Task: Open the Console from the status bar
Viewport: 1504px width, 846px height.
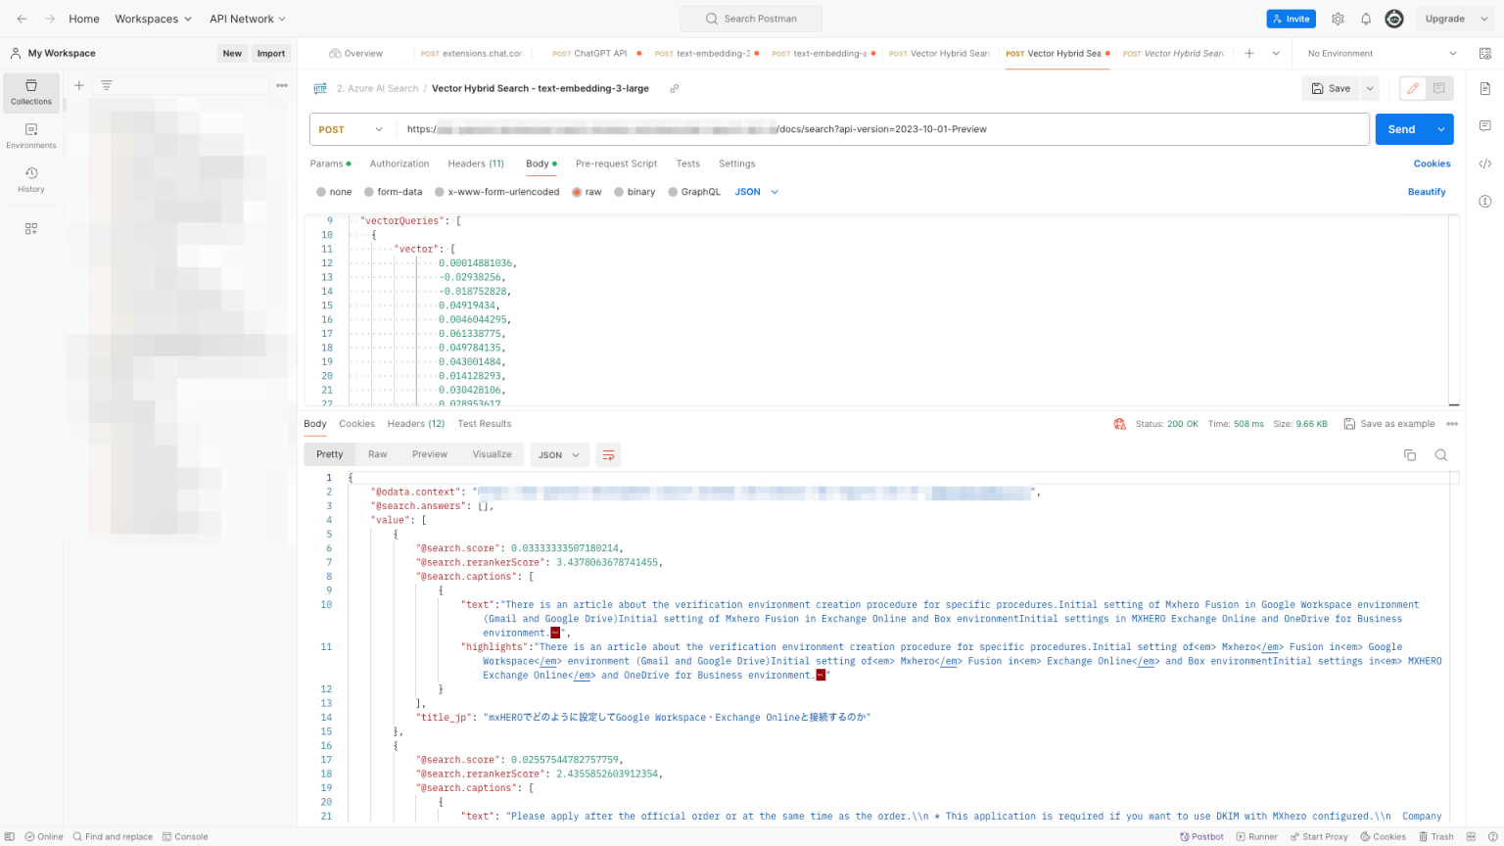Action: point(185,836)
